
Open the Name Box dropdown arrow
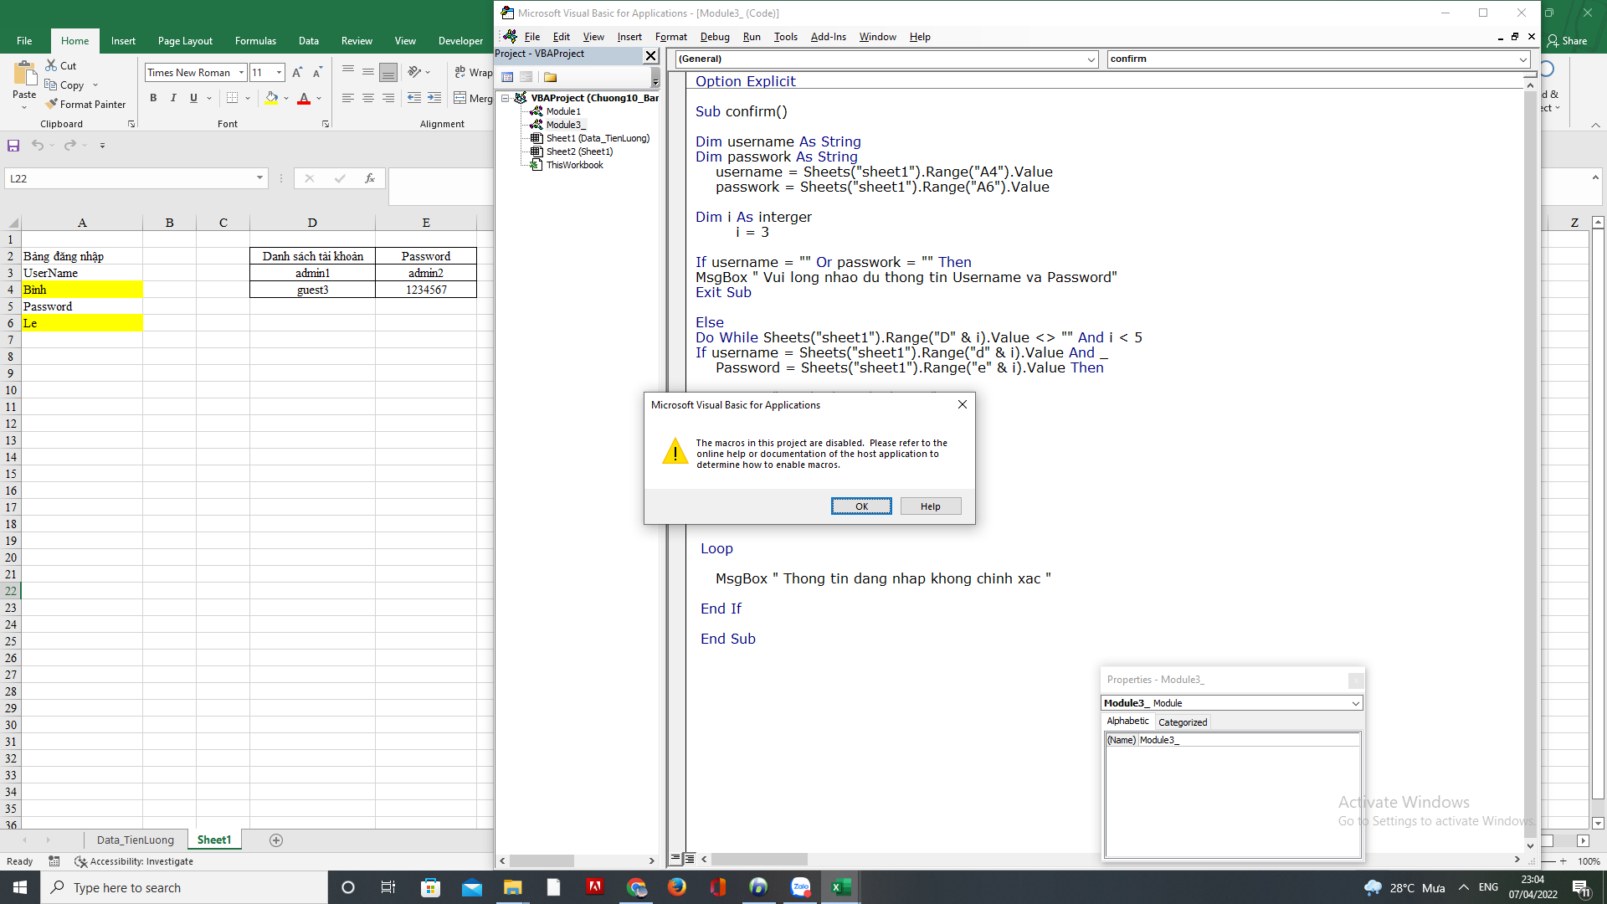[x=259, y=178]
